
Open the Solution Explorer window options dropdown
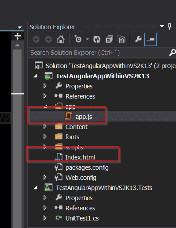[162, 27]
